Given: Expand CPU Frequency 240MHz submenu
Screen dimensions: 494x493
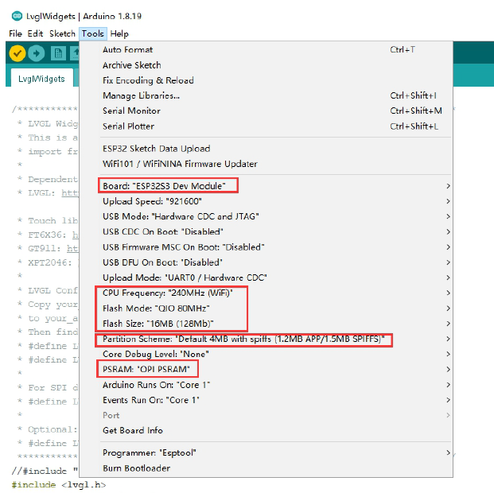Looking at the screenshot, I should coord(266,293).
